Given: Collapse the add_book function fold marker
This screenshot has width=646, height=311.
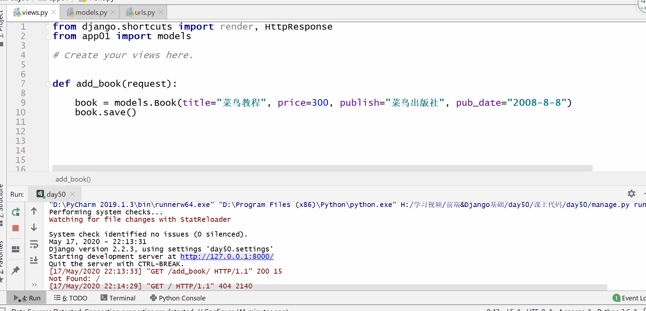Looking at the screenshot, I should coord(48,84).
